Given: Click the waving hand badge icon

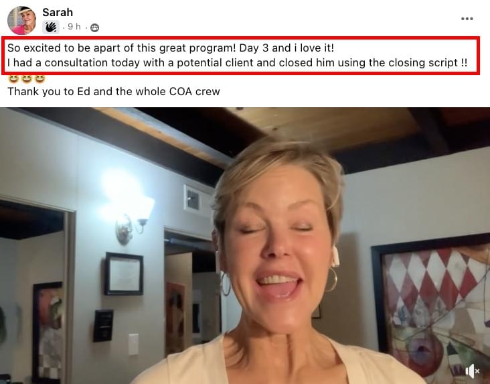Looking at the screenshot, I should 51,27.
